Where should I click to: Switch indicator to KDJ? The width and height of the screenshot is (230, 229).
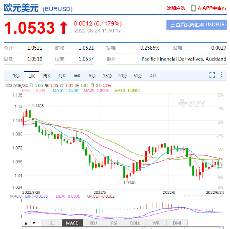[x=93, y=223]
